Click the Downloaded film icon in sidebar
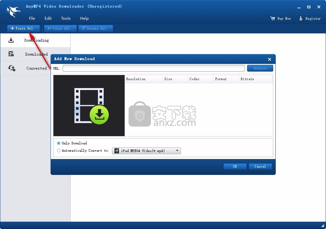This screenshot has height=229, width=326. point(11,54)
